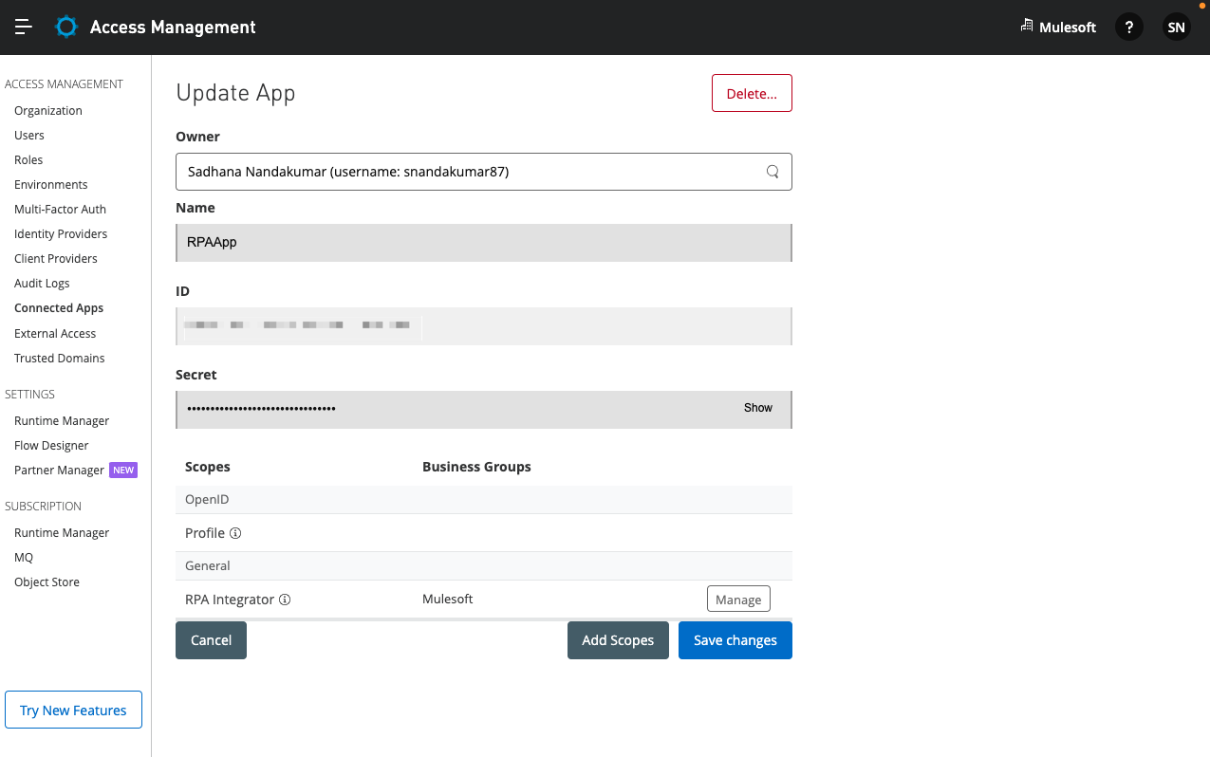Click the Update App heading
The image size is (1210, 757).
click(235, 93)
